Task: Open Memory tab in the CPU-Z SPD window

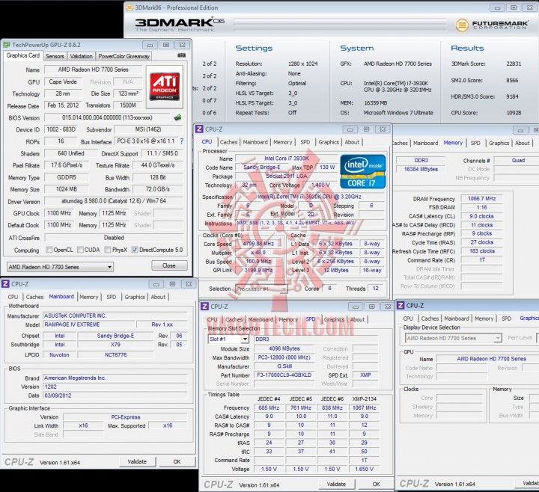Action: (x=288, y=319)
